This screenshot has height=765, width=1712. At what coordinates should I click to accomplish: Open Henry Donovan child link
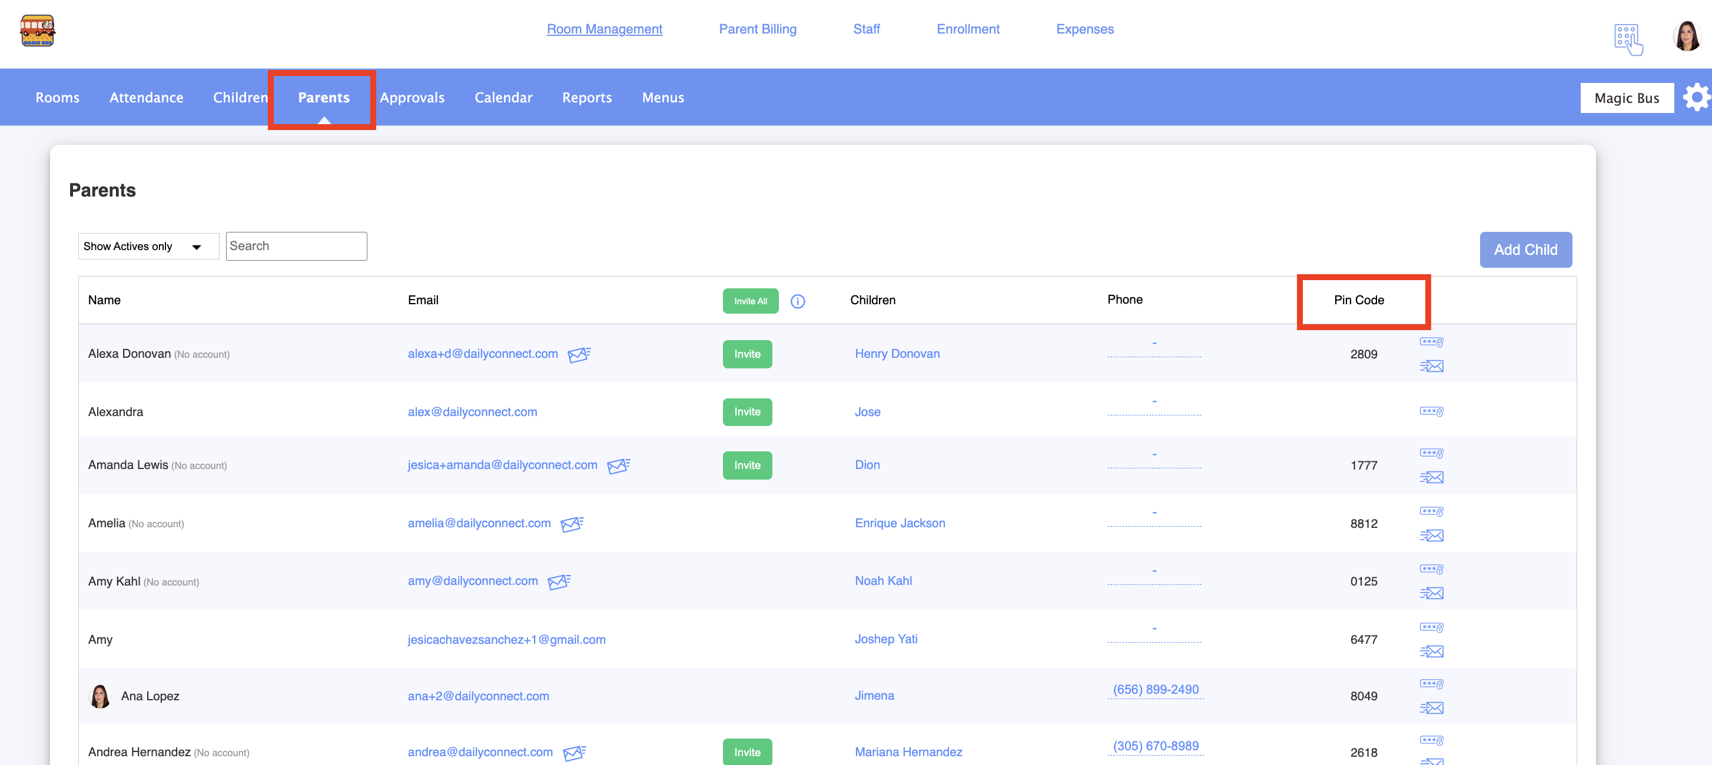(897, 354)
